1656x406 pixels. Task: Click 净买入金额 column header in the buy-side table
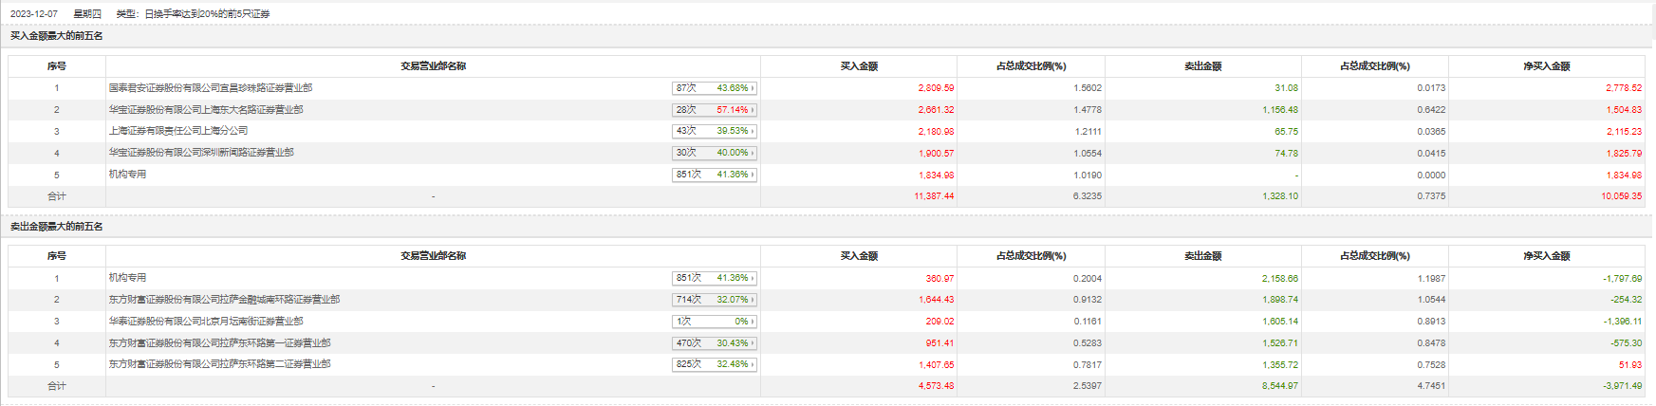click(x=1547, y=66)
